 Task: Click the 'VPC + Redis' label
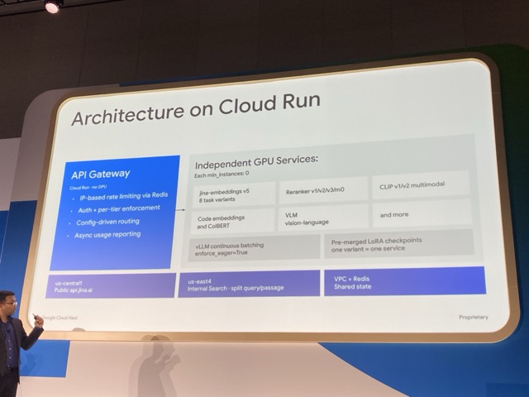pyautogui.click(x=351, y=279)
